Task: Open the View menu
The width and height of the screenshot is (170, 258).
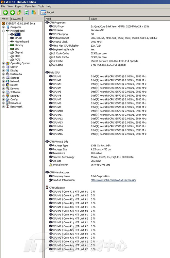Action: click(x=10, y=6)
